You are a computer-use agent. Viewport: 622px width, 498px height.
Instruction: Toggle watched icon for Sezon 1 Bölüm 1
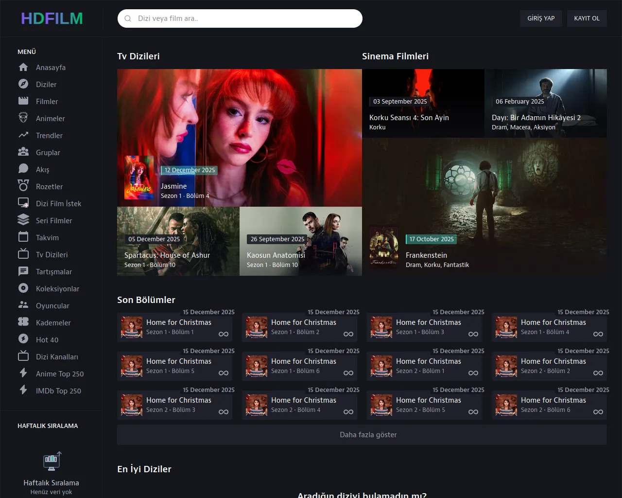[x=224, y=334]
